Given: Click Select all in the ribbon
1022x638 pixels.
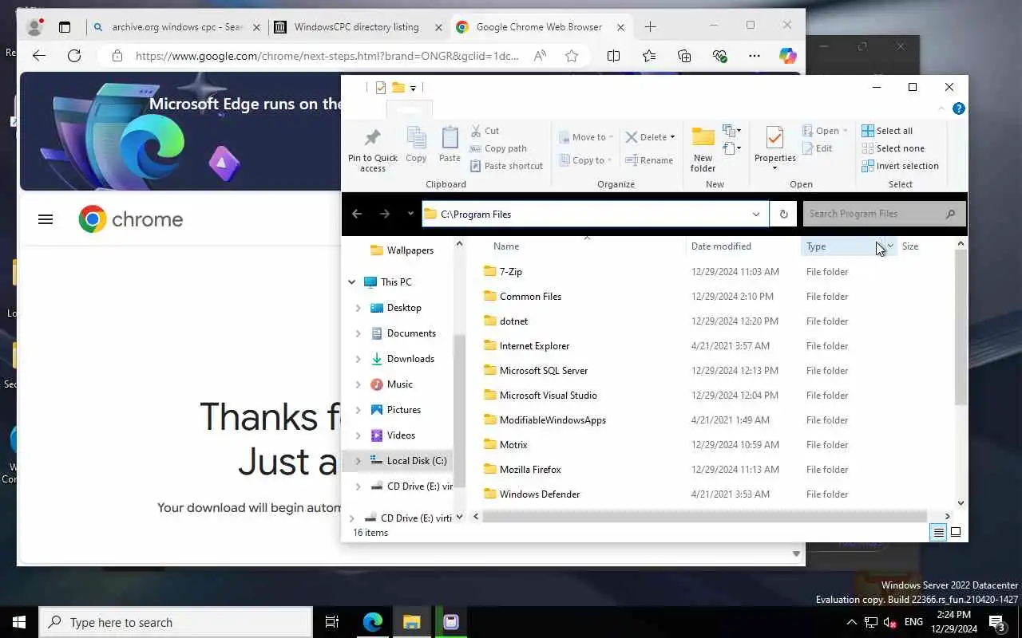Looking at the screenshot, I should pos(887,131).
